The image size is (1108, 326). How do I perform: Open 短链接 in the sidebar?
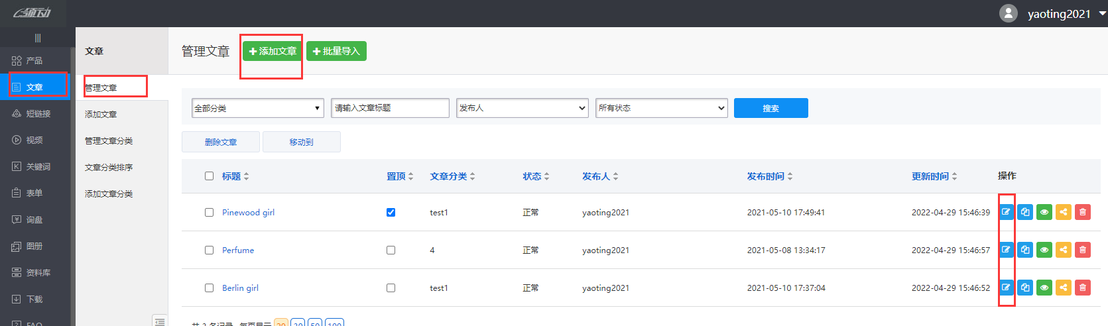tap(34, 113)
